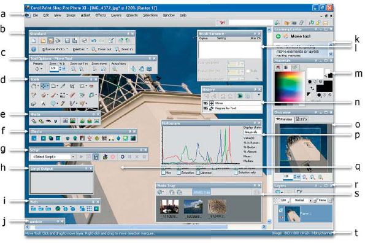Toggle the Saturation checkbox in Histogram
The width and height of the screenshot is (365, 243).
coord(179,172)
